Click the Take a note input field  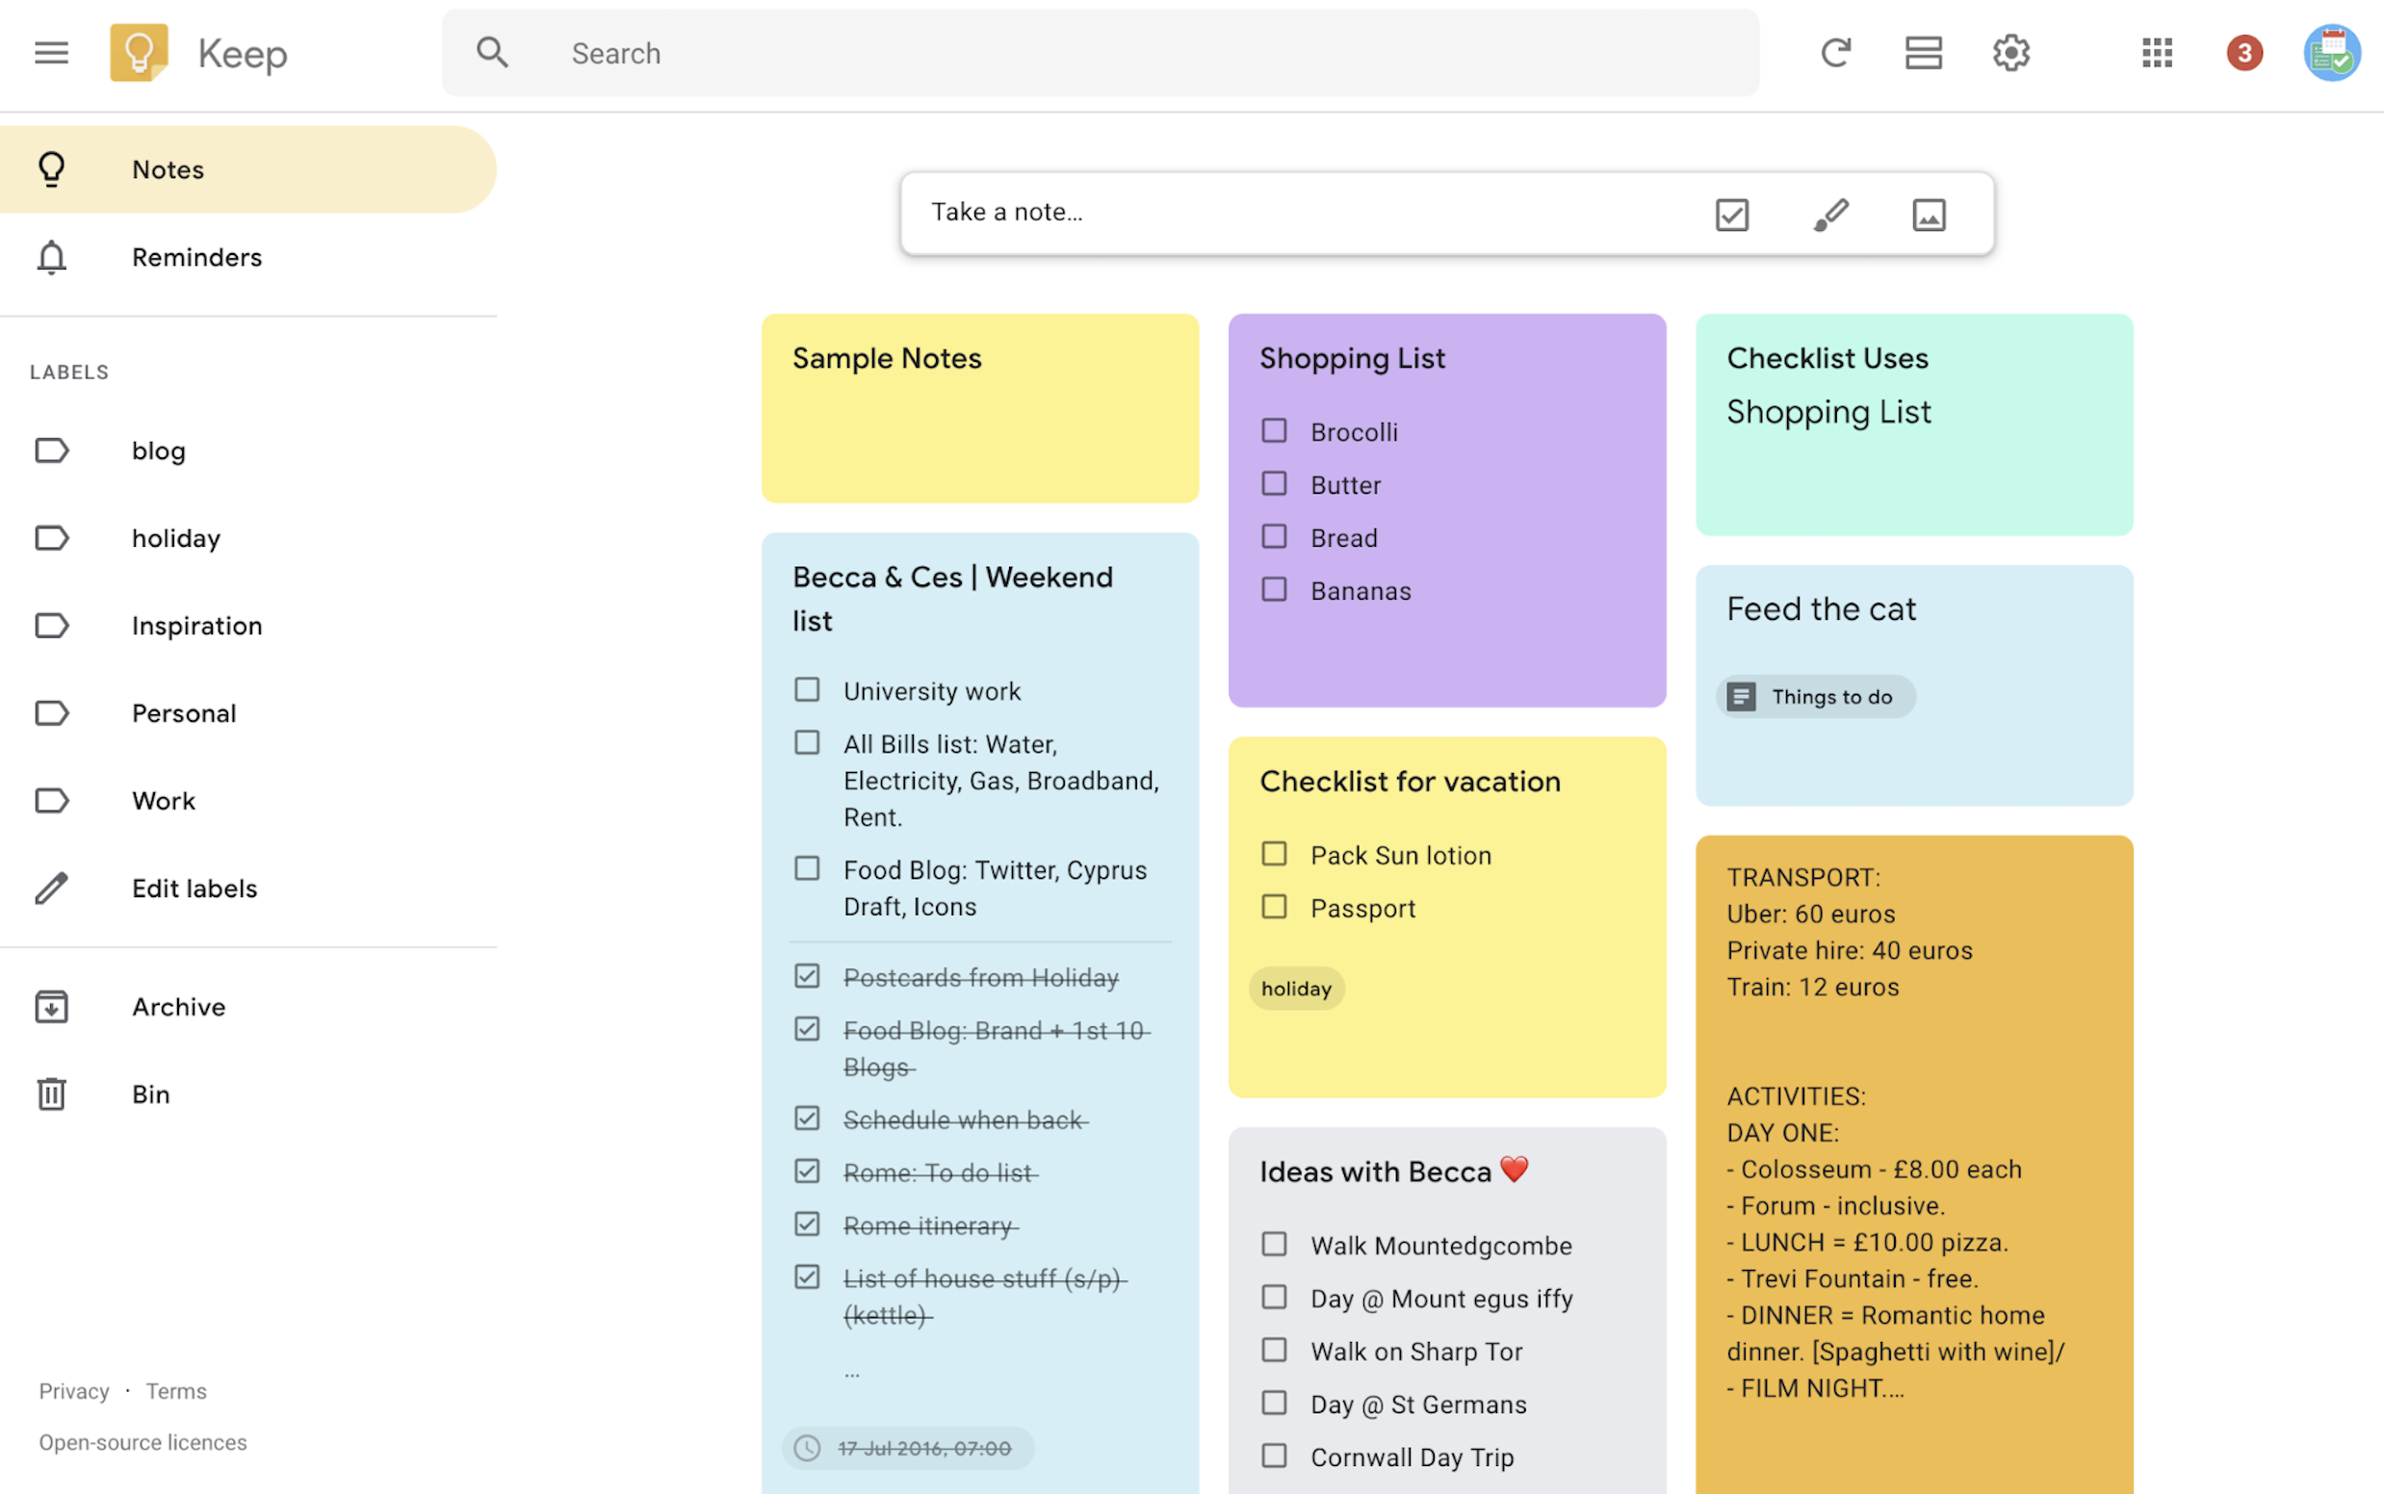[x=1309, y=210]
